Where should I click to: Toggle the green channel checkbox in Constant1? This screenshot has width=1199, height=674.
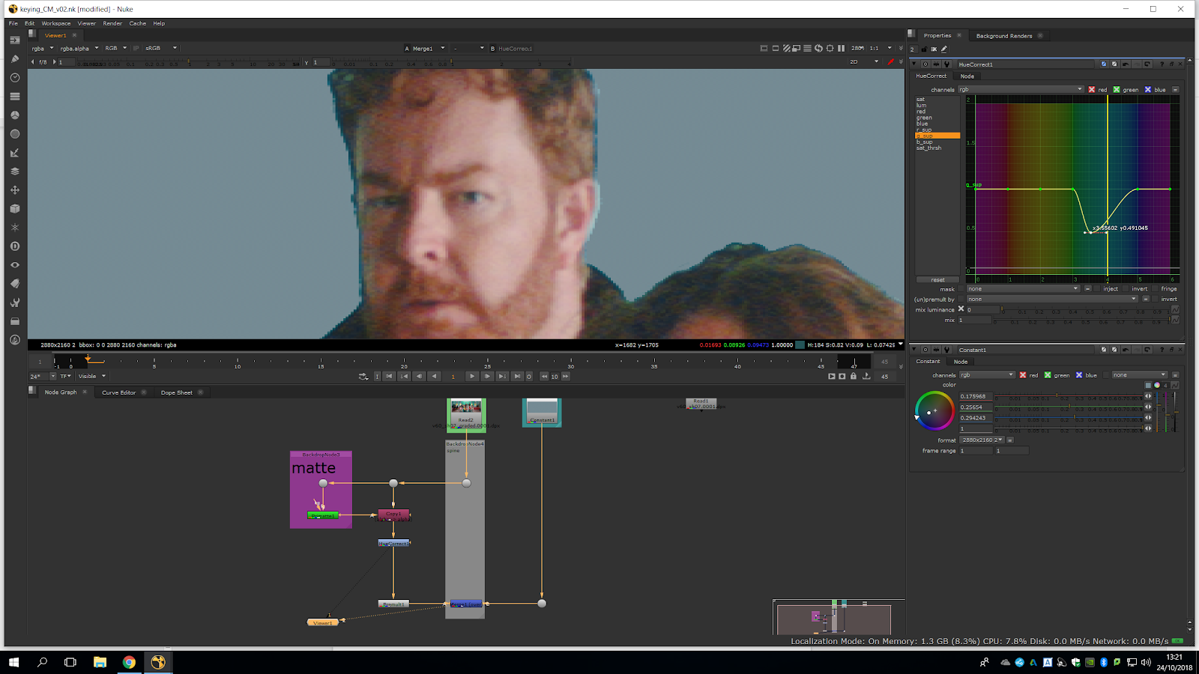(x=1048, y=375)
